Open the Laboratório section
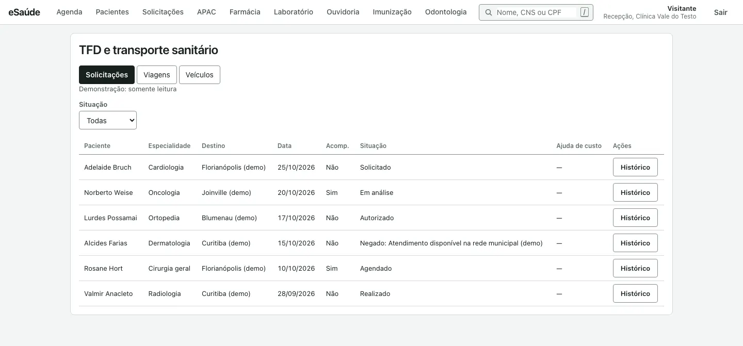This screenshot has width=743, height=346. [x=294, y=12]
